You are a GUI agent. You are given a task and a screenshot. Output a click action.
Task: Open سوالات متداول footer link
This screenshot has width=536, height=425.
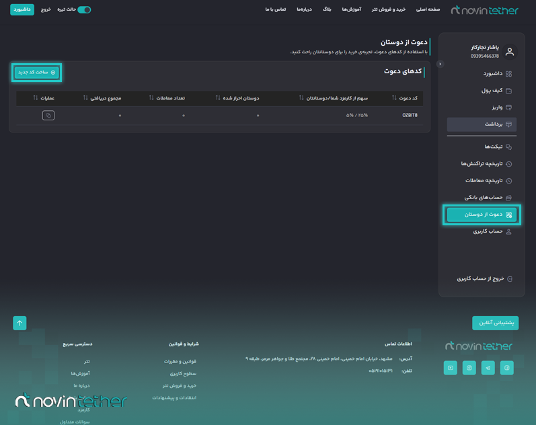point(75,422)
